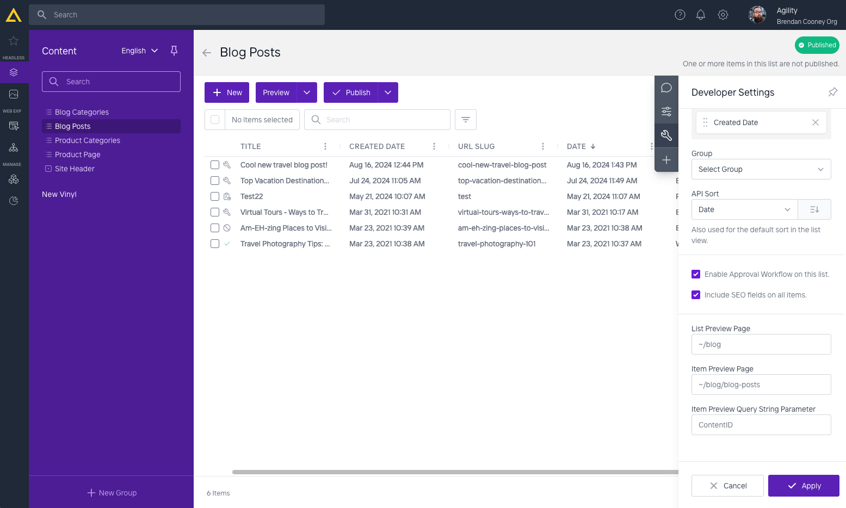Click the plus icon in side panel strip

(666, 160)
